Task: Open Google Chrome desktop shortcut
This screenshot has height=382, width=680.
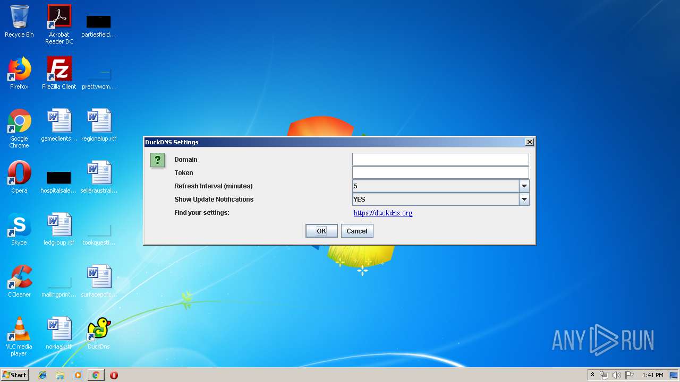Action: click(19, 128)
